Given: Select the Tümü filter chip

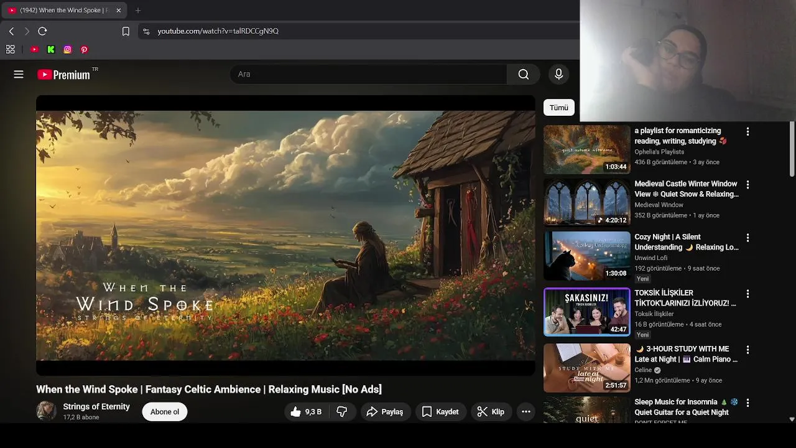Looking at the screenshot, I should click(x=559, y=107).
